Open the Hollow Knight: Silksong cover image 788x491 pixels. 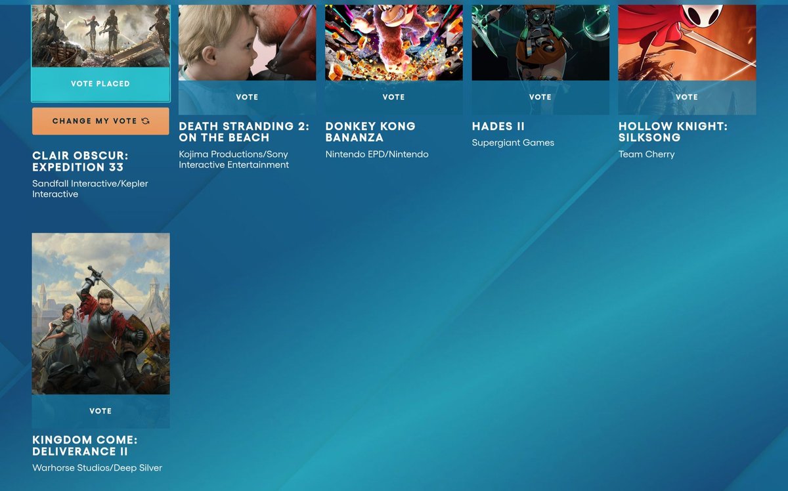point(687,43)
